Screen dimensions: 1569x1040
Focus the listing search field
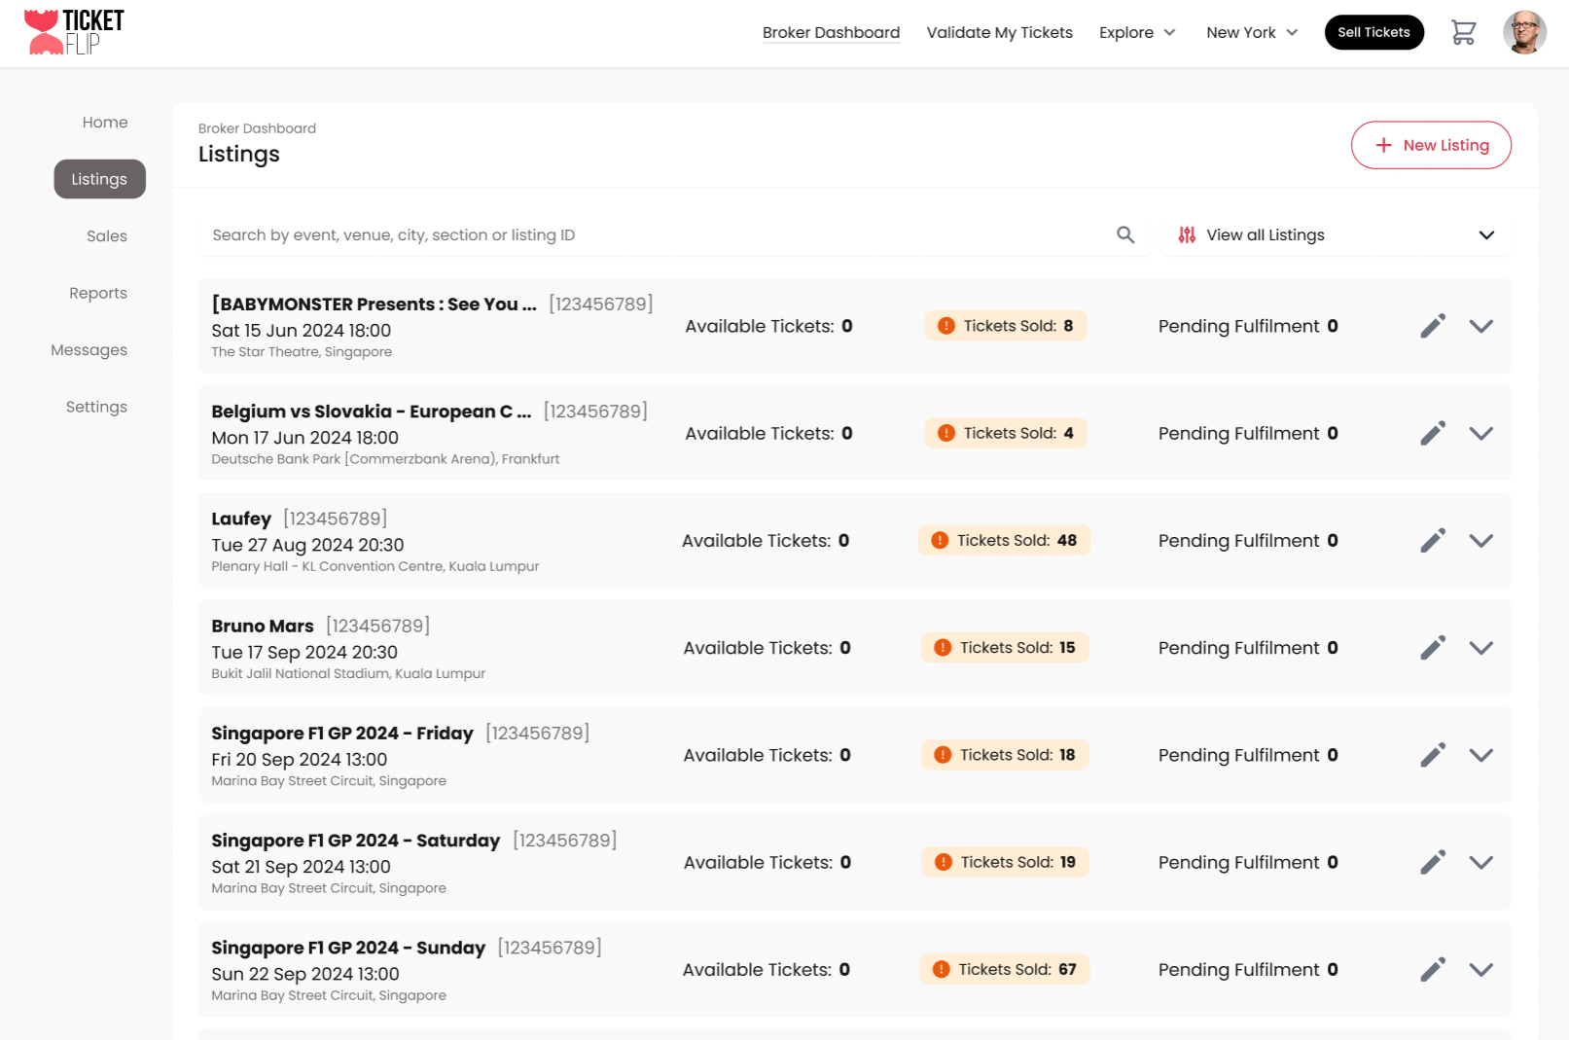(676, 234)
